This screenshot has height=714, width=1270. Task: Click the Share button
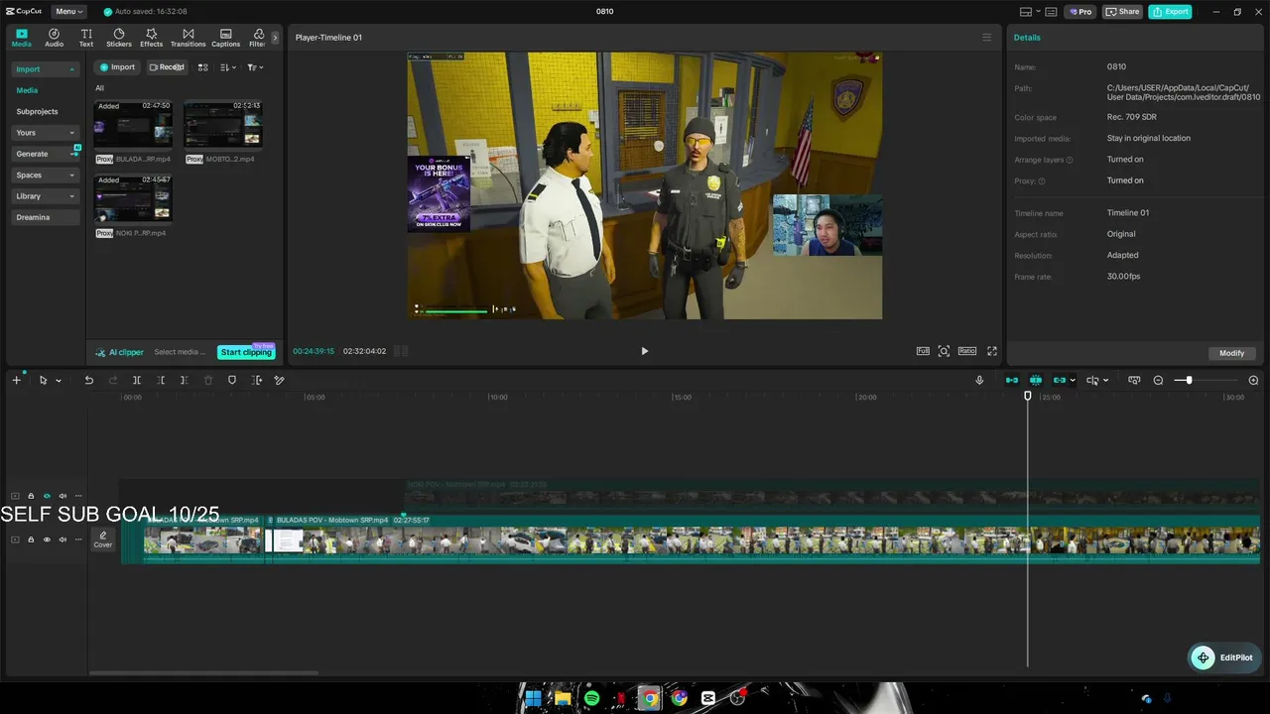(1123, 12)
